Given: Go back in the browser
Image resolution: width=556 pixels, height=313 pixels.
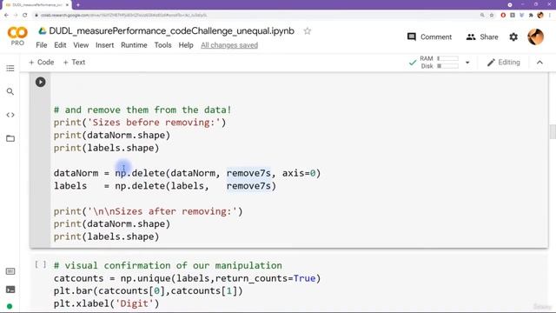Looking at the screenshot, I should pyautogui.click(x=6, y=16).
